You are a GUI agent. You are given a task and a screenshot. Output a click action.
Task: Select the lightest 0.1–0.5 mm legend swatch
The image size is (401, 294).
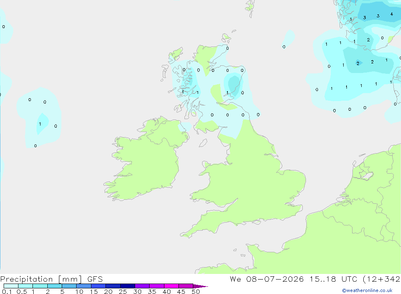11,286
